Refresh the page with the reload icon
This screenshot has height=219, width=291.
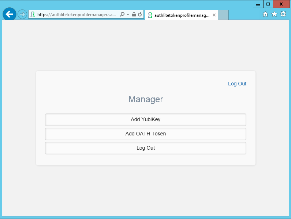(140, 14)
